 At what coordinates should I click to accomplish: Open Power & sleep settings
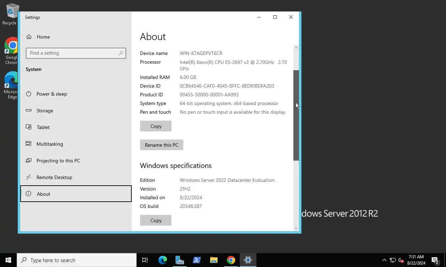pos(76,94)
